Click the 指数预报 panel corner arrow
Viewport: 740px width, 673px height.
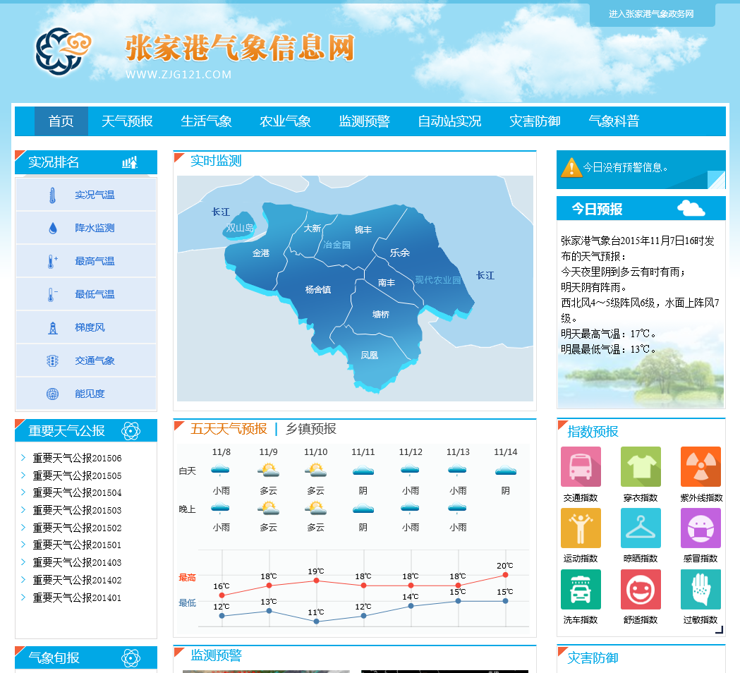pos(720,629)
